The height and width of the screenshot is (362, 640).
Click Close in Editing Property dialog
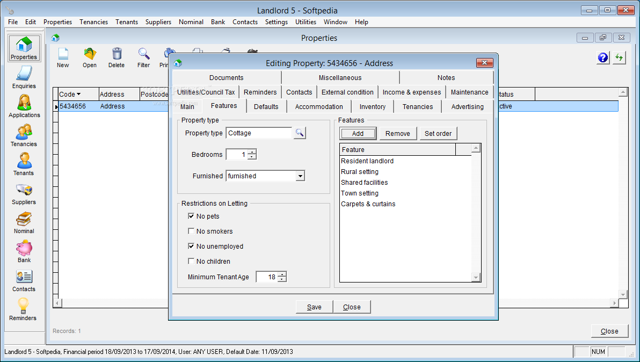pyautogui.click(x=352, y=307)
